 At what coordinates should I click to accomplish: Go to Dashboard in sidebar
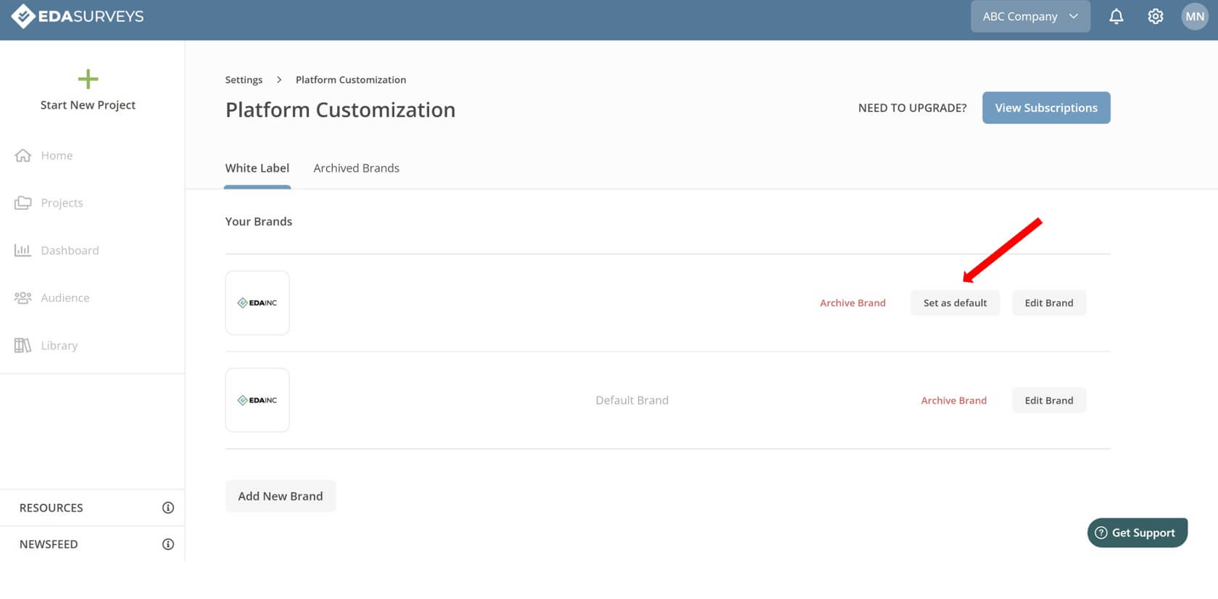point(70,250)
